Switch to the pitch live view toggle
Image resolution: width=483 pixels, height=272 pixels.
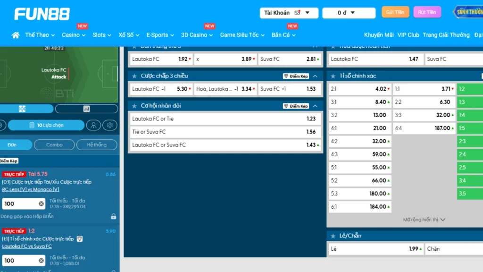22,109
